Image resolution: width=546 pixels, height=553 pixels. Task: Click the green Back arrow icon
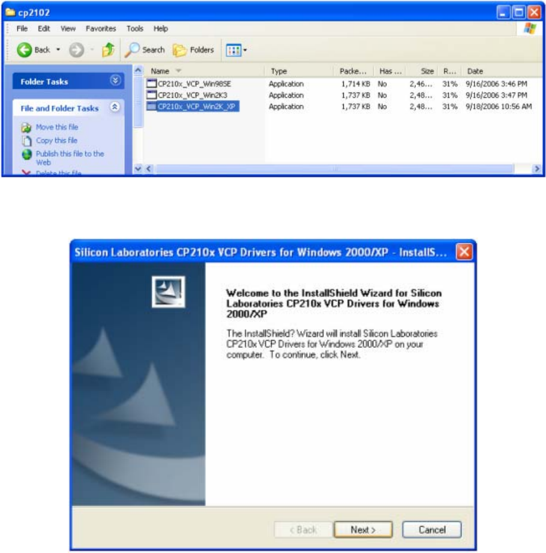point(25,50)
